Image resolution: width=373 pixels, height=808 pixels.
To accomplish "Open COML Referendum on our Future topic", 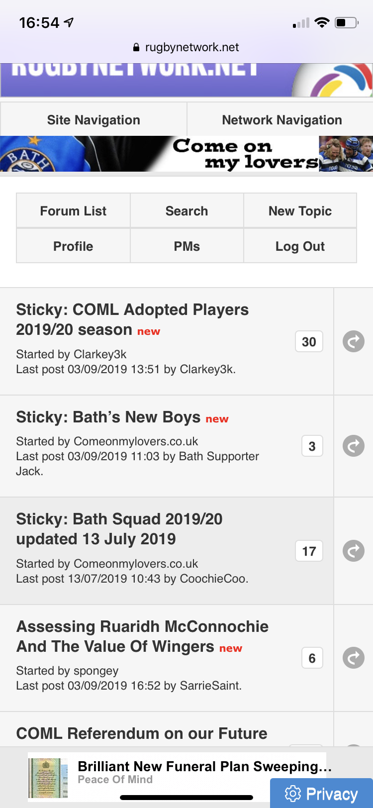I will (142, 733).
